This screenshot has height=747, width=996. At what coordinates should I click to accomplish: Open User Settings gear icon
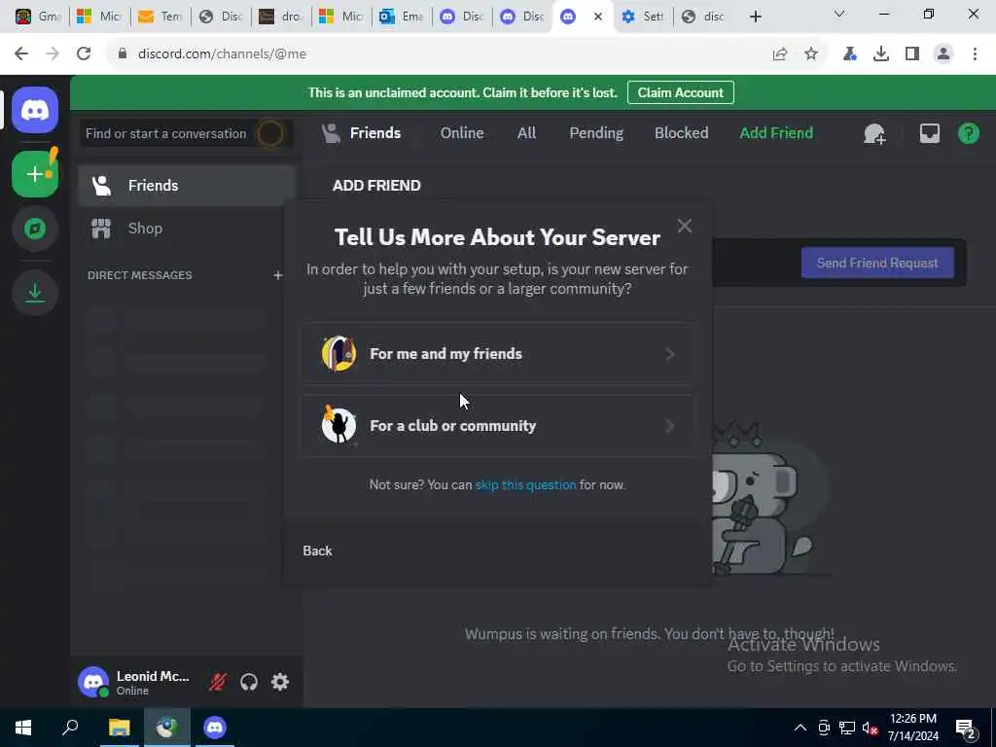click(x=280, y=682)
